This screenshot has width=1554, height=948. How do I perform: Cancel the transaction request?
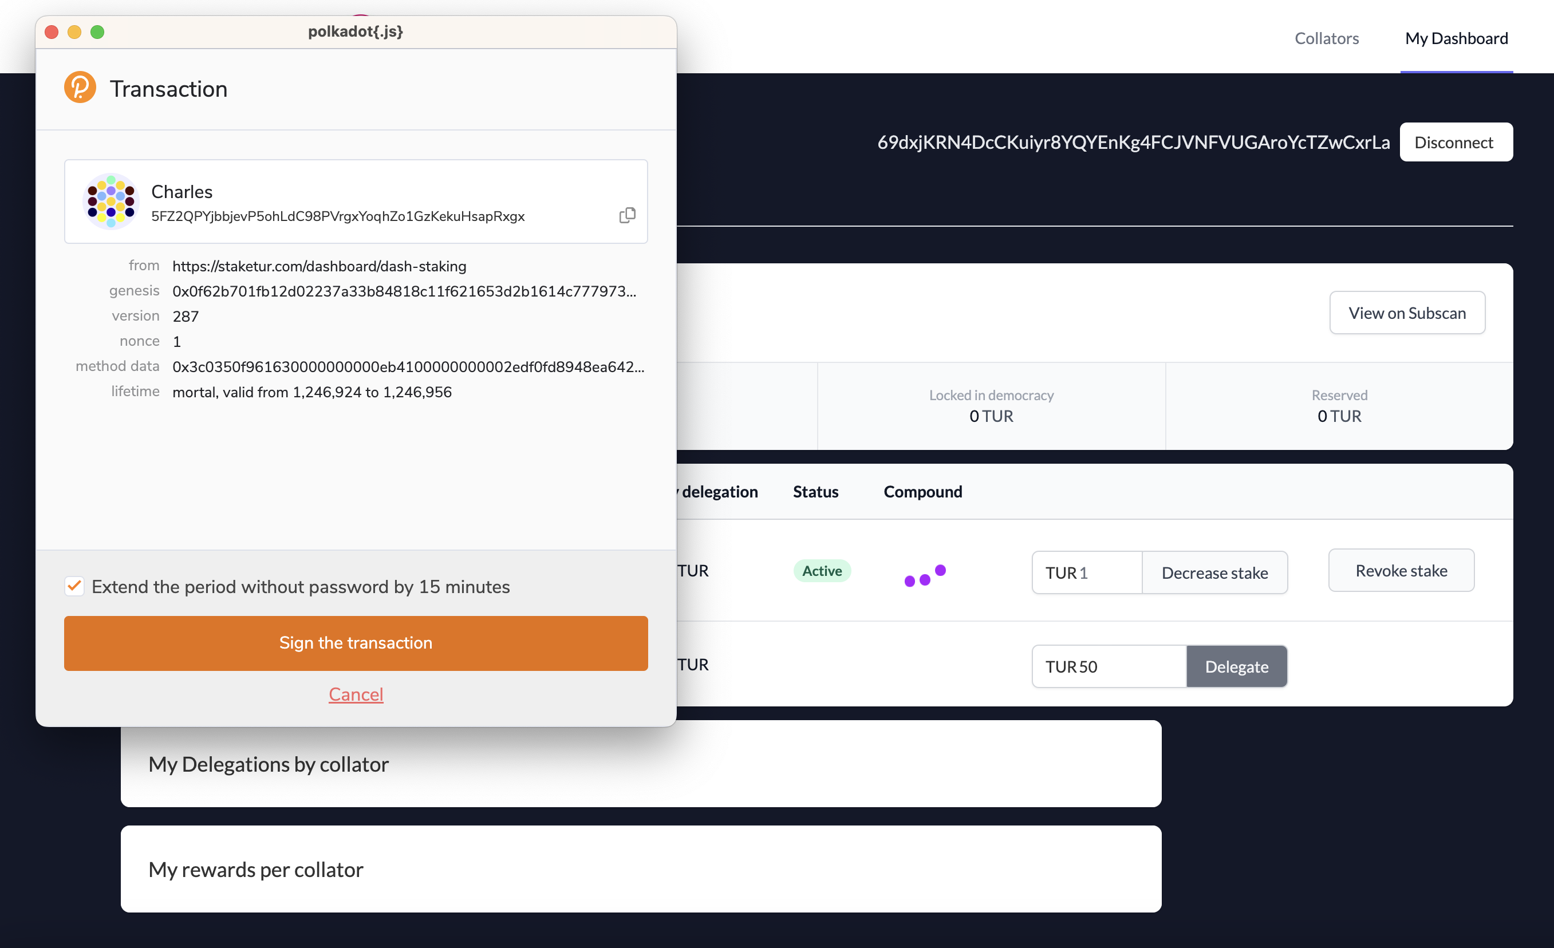356,694
